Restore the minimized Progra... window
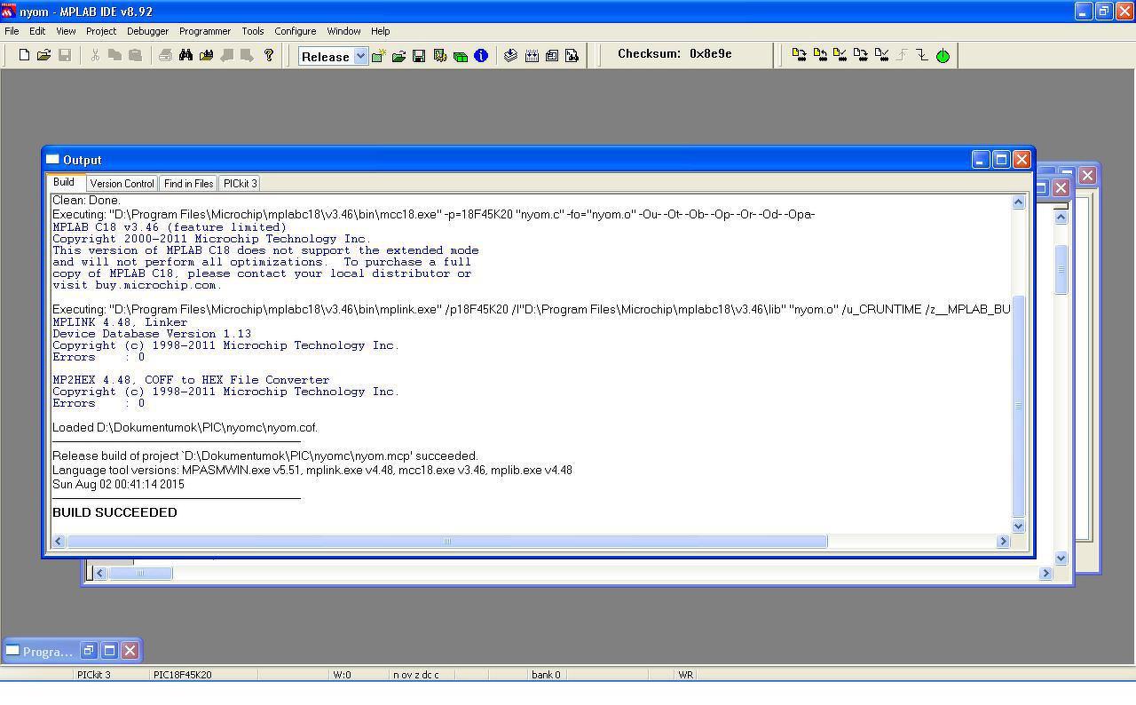 tap(89, 651)
